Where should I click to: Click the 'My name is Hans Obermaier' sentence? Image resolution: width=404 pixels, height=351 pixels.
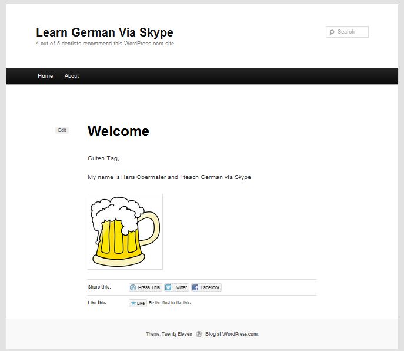pos(170,177)
